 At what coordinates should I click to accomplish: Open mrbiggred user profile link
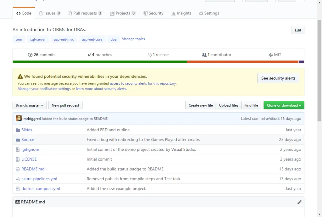point(32,119)
